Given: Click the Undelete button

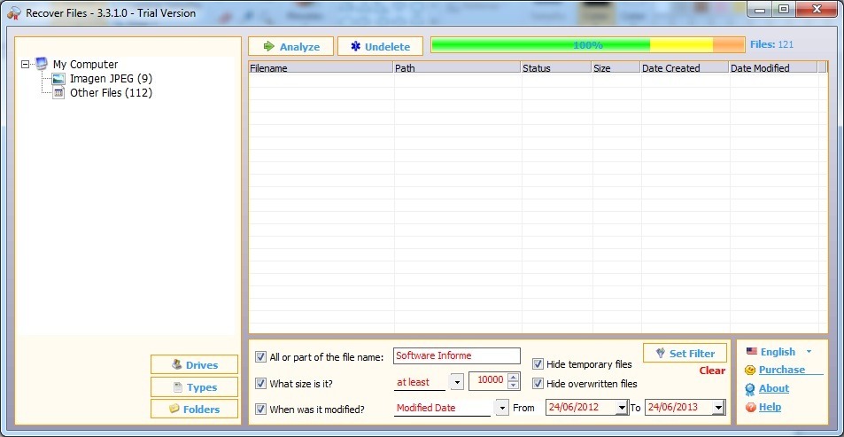Looking at the screenshot, I should [380, 46].
